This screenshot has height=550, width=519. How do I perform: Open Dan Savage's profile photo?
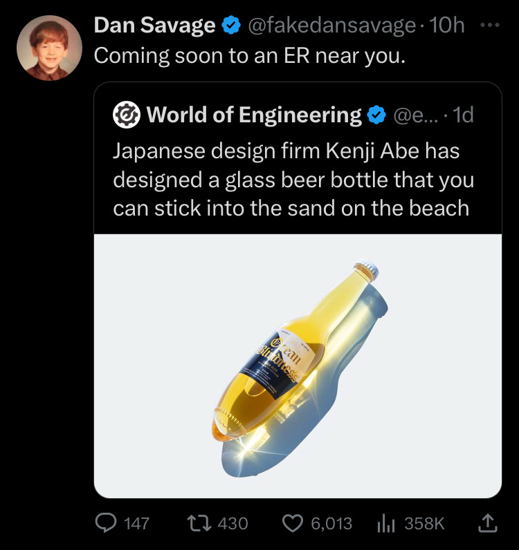pos(49,47)
